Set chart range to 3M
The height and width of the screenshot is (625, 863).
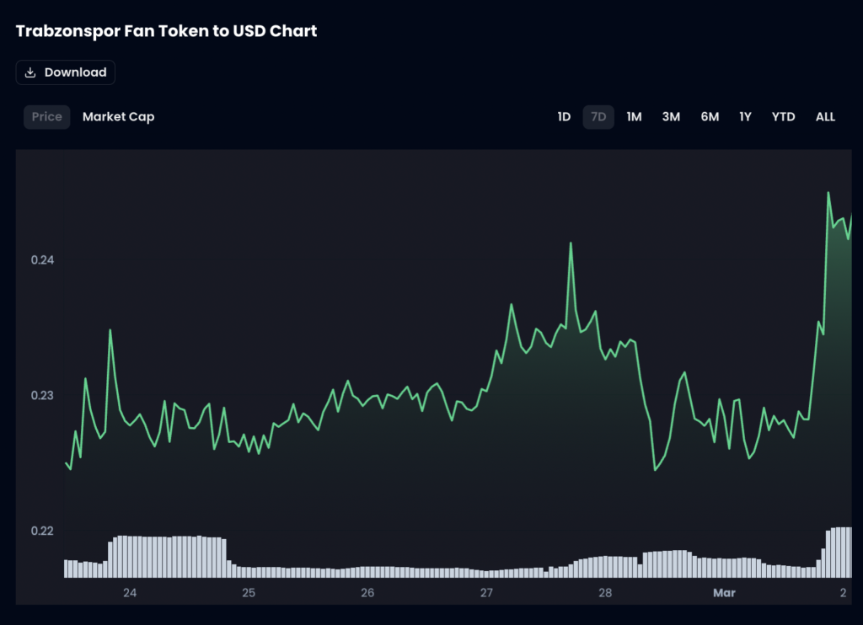[671, 117]
